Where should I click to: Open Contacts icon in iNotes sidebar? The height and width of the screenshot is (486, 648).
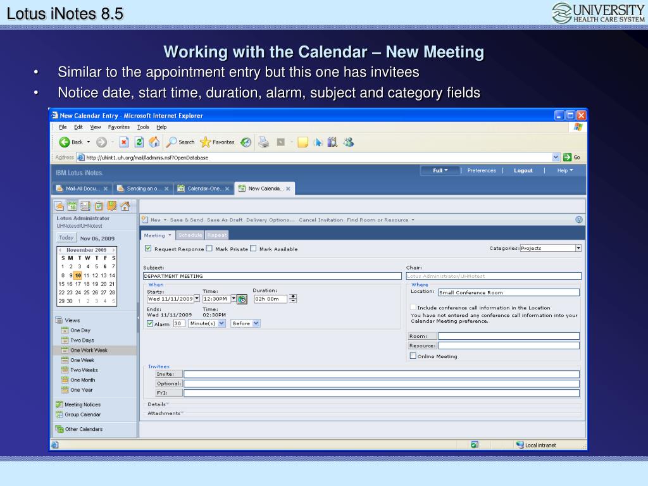pos(85,206)
